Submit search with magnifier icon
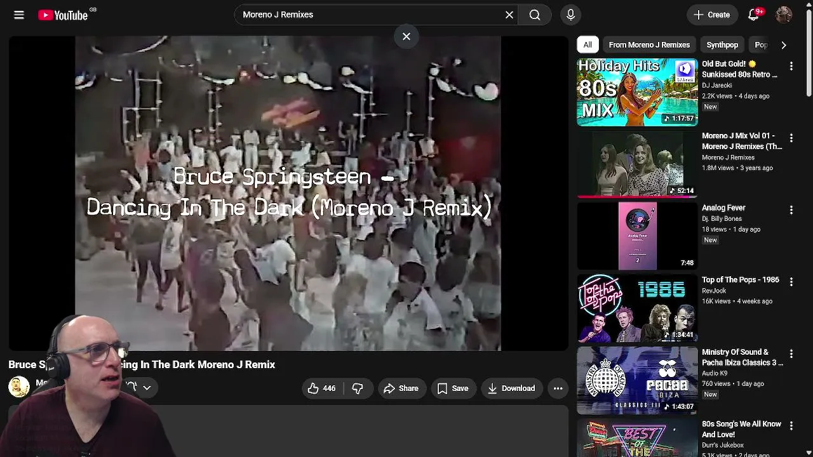This screenshot has height=457, width=813. [x=535, y=15]
